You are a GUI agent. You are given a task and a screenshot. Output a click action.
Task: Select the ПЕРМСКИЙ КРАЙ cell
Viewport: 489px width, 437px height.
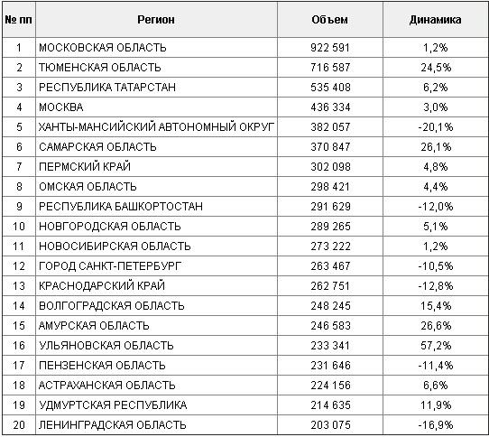click(x=156, y=167)
